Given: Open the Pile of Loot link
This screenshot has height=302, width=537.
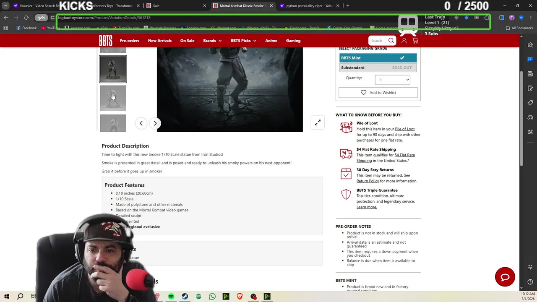Looking at the screenshot, I should click(x=404, y=129).
